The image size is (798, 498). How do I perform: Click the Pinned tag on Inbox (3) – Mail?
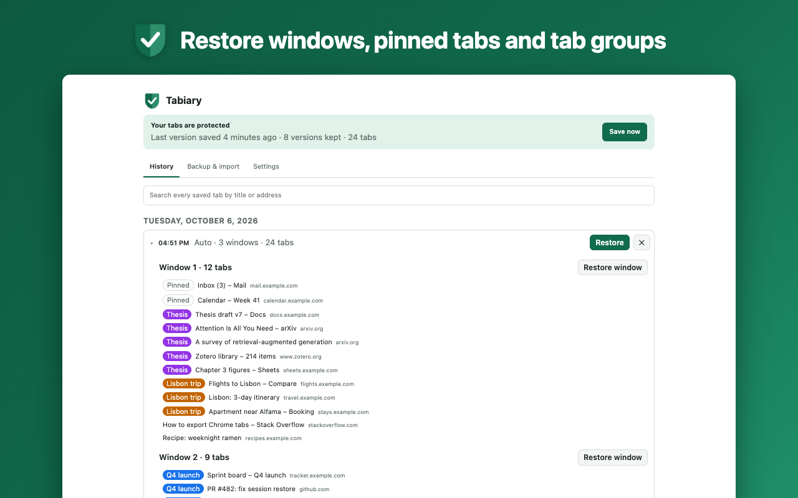[178, 286]
